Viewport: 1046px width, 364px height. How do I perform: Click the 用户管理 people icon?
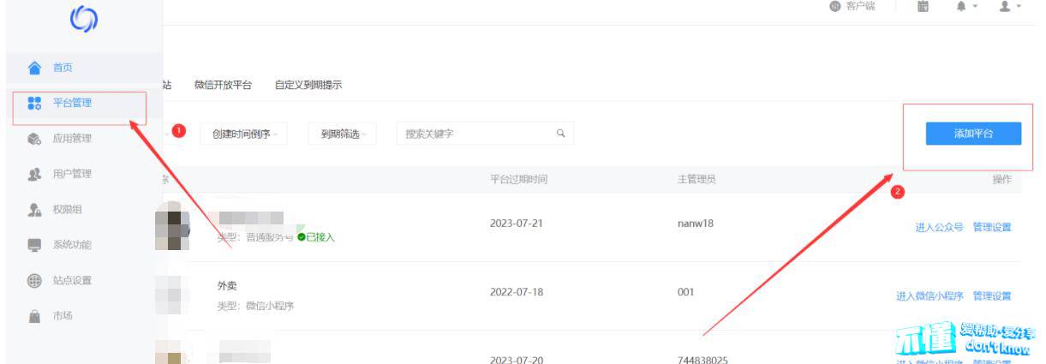(x=34, y=174)
